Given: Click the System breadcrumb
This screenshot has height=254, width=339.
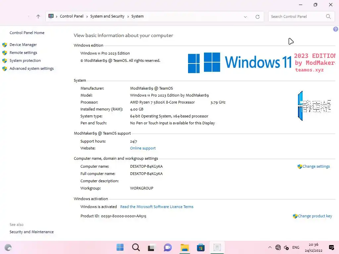Looking at the screenshot, I should point(137,16).
